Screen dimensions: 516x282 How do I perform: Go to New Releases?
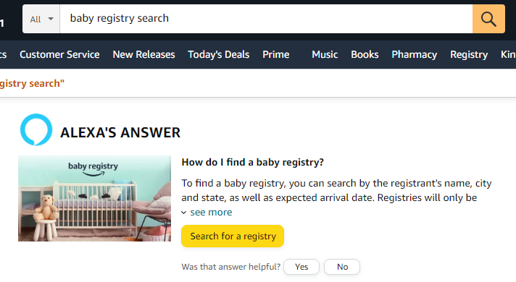pyautogui.click(x=143, y=54)
